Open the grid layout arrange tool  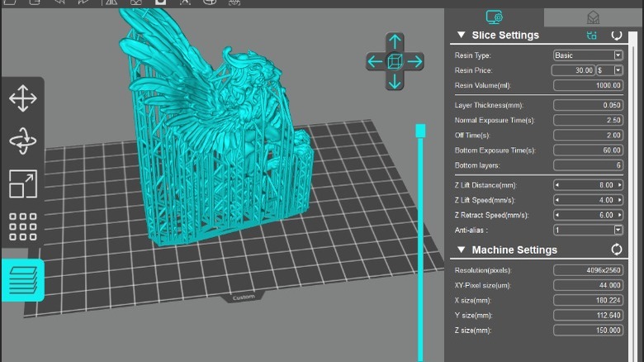[22, 226]
